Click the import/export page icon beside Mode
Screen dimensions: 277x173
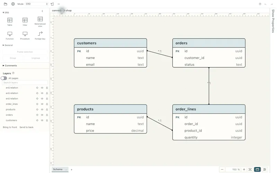52,4
